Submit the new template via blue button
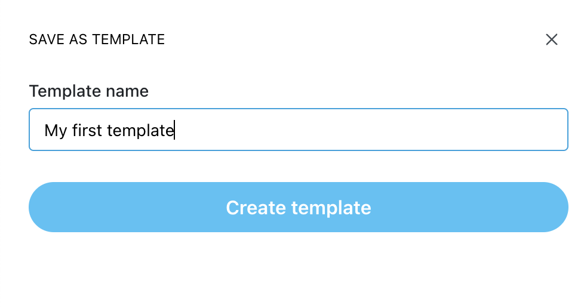 (x=299, y=207)
